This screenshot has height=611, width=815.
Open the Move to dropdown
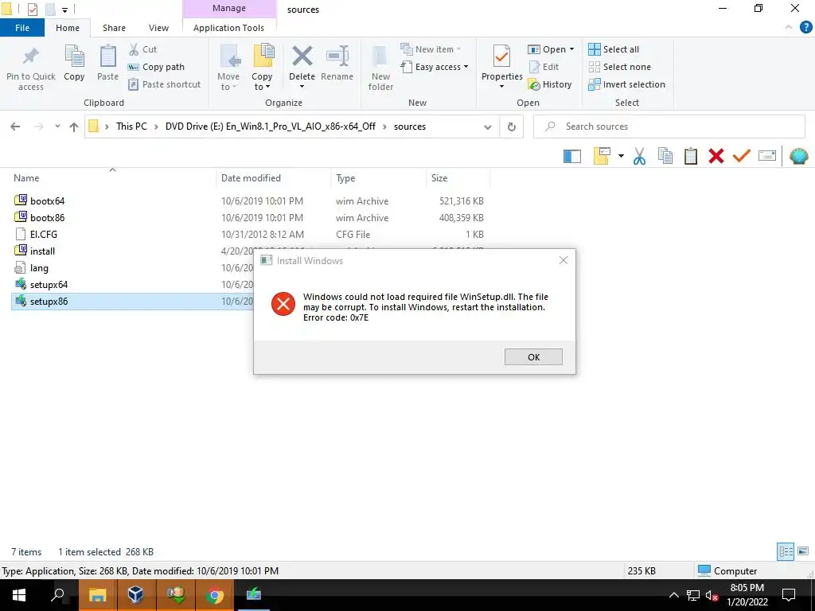click(x=228, y=68)
